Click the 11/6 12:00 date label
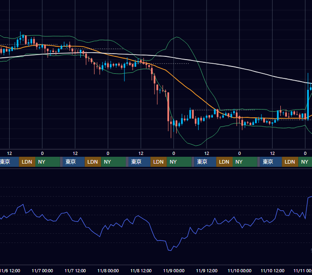 10,270
